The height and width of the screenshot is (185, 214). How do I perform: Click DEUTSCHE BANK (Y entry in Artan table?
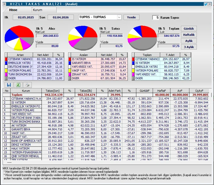pos(20,67)
